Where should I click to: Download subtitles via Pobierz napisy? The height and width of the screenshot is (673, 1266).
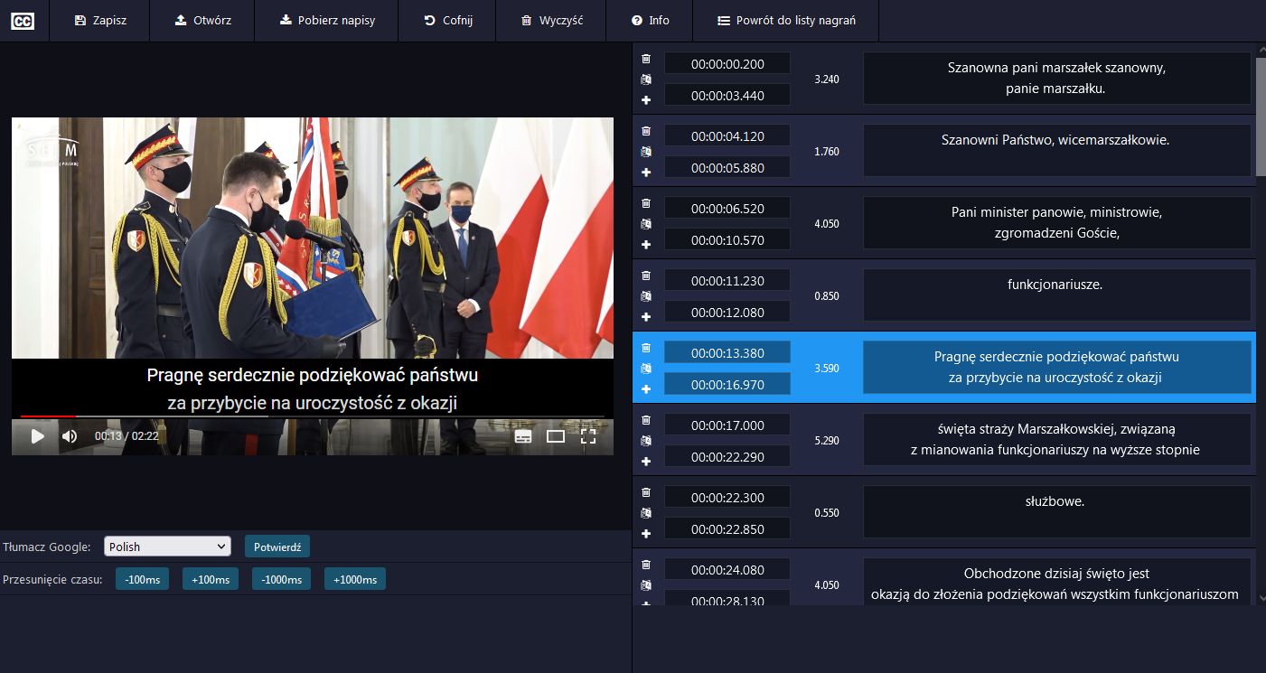pos(327,20)
